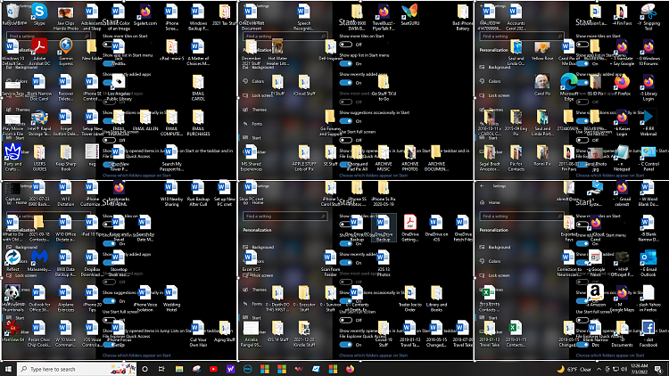Show hidden system tray icons
Image resolution: width=669 pixels, height=376 pixels.
599,369
